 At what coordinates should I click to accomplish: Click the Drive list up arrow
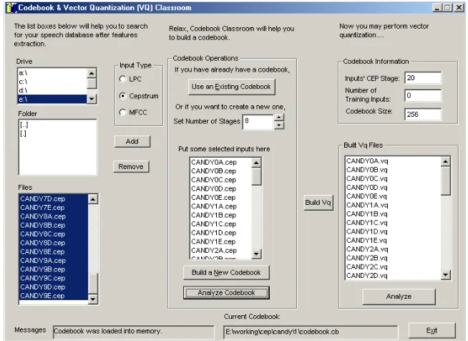(92, 73)
